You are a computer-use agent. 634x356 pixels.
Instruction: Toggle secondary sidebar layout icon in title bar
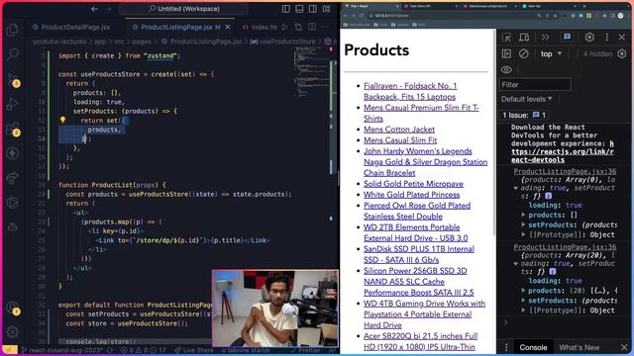pyautogui.click(x=313, y=9)
